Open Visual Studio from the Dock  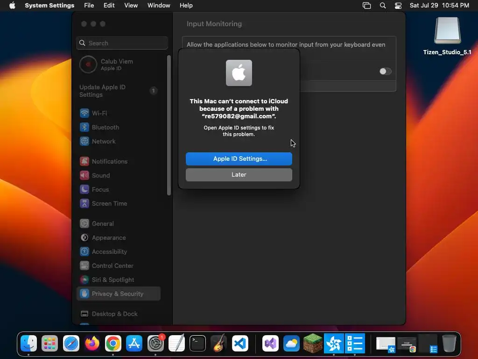click(x=270, y=344)
